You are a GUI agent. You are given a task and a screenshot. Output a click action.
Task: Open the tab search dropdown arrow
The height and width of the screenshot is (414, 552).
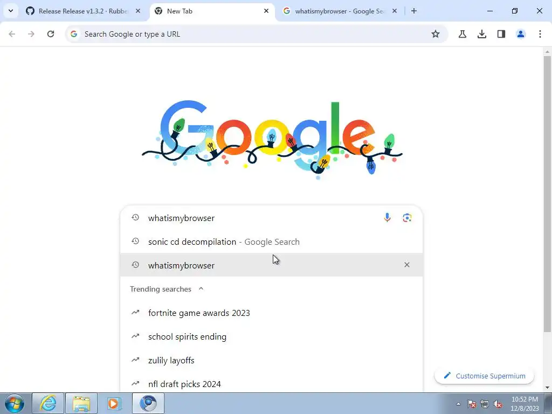11,11
